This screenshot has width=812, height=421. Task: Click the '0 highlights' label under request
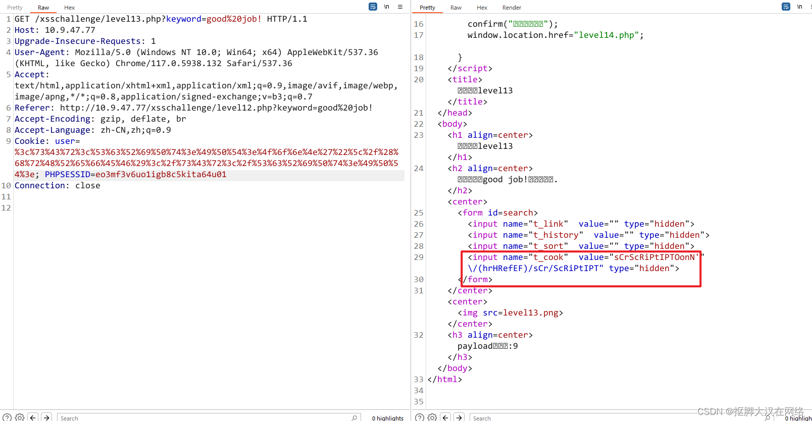[388, 418]
